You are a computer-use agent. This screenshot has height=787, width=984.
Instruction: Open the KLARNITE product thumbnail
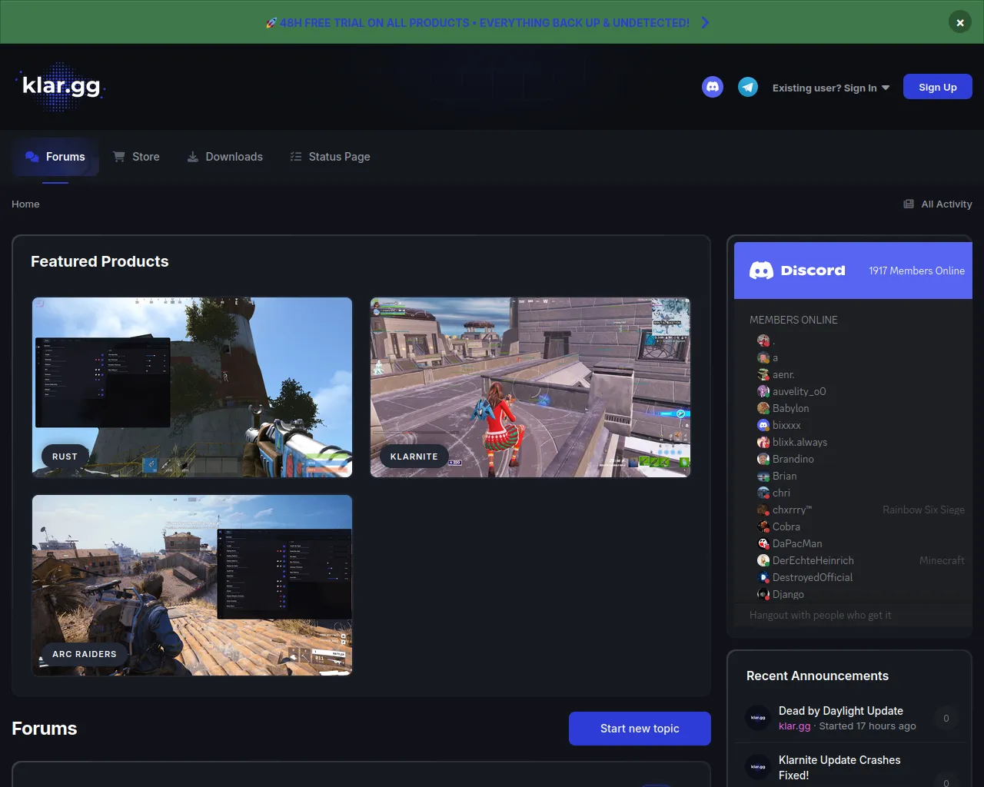530,387
